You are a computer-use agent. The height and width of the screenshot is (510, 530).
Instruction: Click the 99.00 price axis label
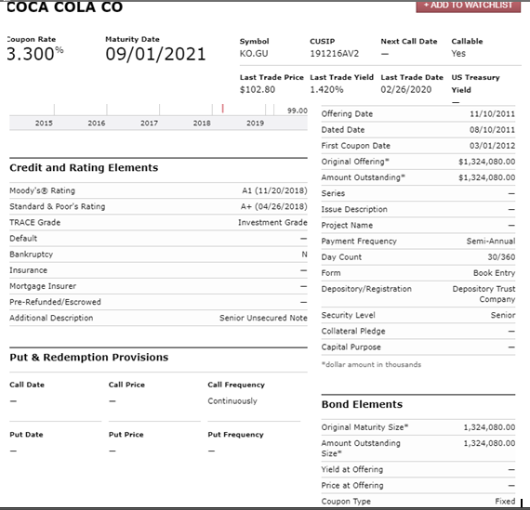(298, 111)
